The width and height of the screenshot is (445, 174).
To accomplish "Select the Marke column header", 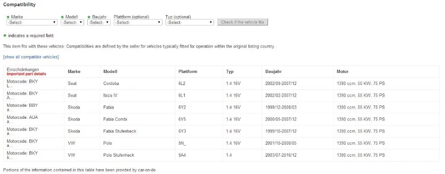I will coord(74,72).
